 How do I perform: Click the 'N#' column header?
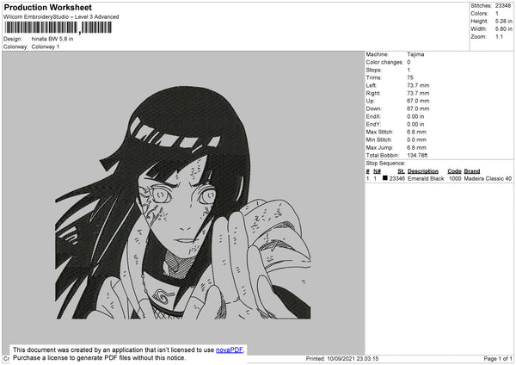[377, 171]
